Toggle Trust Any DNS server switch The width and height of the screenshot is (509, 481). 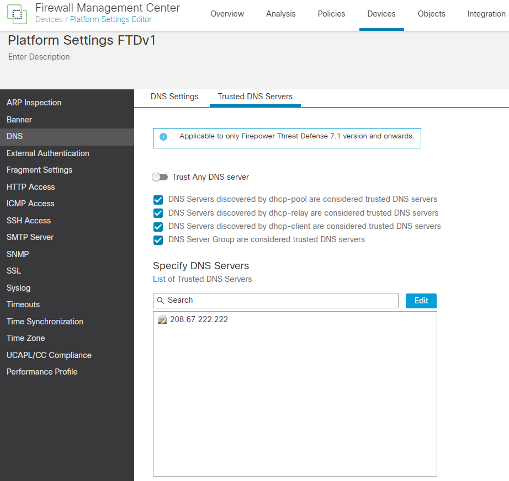pyautogui.click(x=160, y=177)
